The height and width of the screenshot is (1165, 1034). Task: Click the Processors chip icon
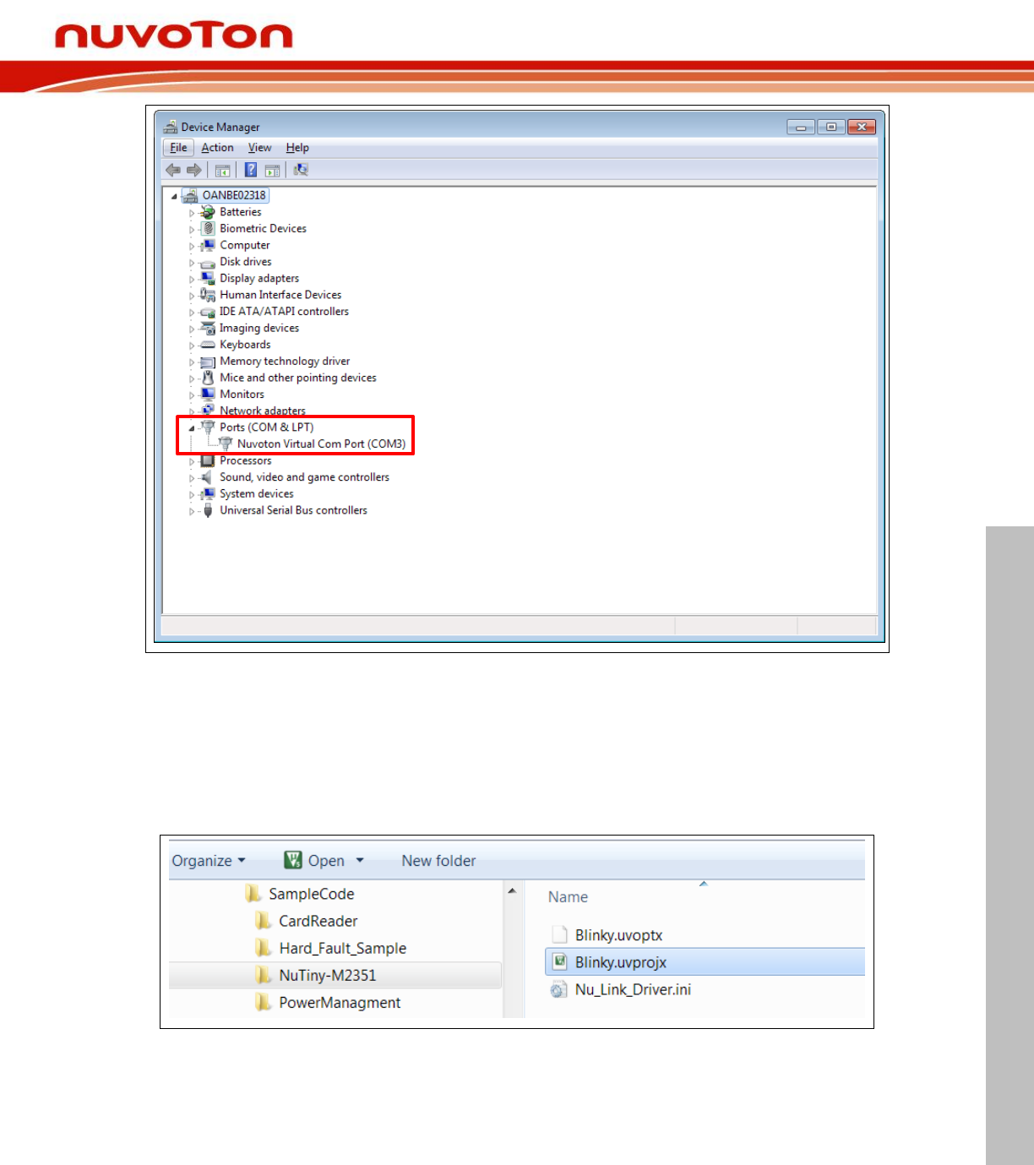pos(208,460)
